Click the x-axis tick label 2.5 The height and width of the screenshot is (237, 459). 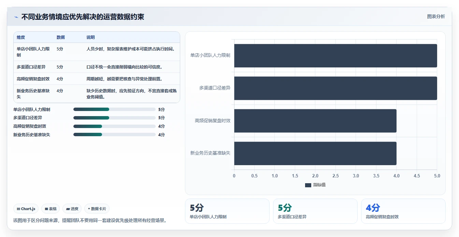[x=335, y=176]
